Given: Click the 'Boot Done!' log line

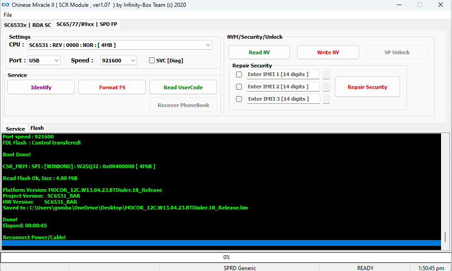Looking at the screenshot, I should [17, 154].
